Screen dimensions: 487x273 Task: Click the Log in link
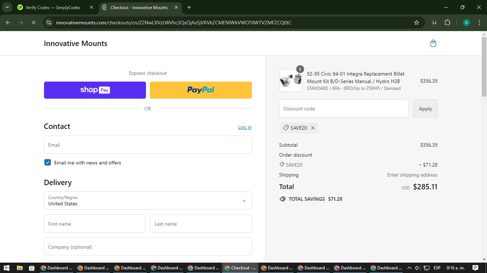[245, 127]
